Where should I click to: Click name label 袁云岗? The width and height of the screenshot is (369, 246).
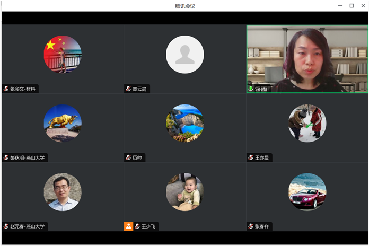[139, 89]
